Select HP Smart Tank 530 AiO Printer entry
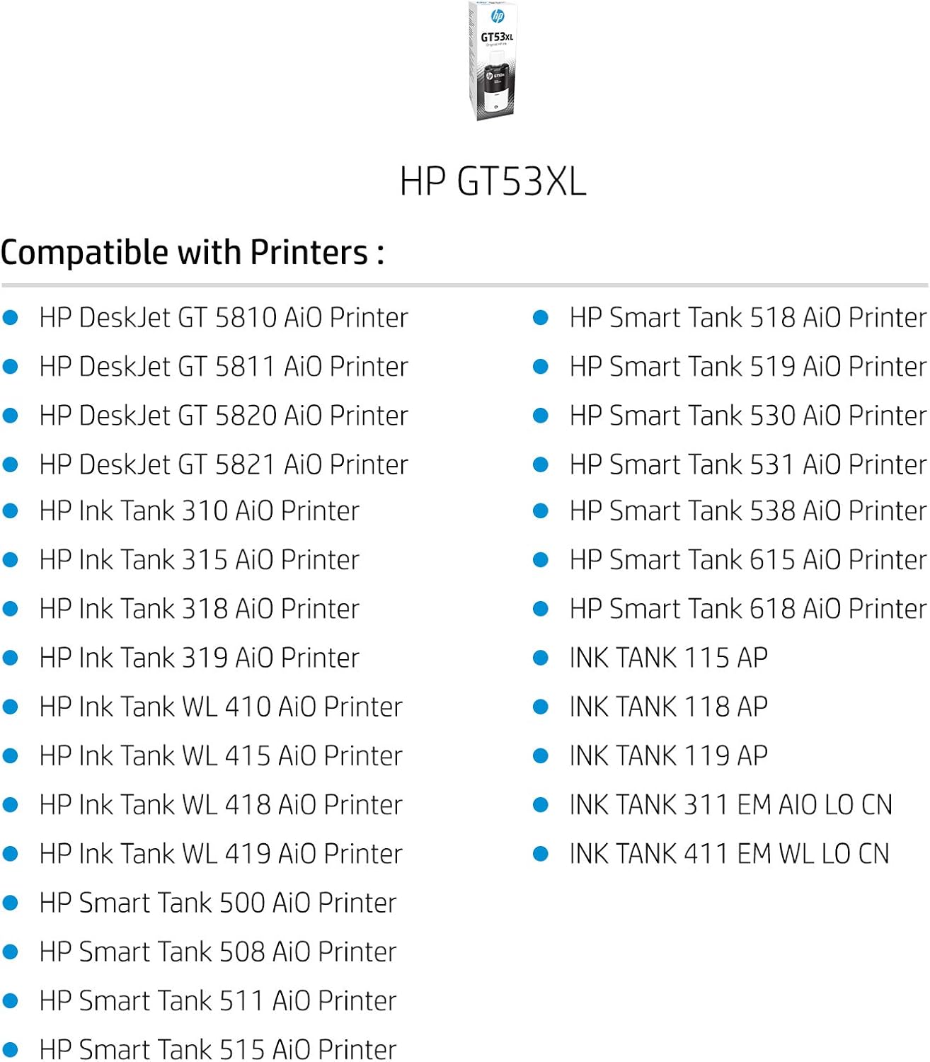The image size is (930, 1062). point(747,416)
